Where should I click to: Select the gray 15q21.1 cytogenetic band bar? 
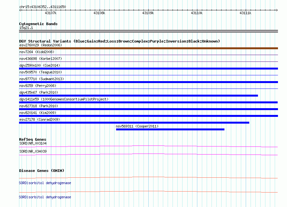pyautogui.click(x=148, y=31)
